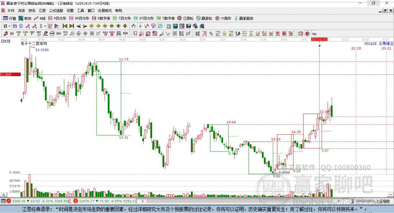Select the hand pan tool
Viewport: 394px width, 213px height.
[134, 26]
